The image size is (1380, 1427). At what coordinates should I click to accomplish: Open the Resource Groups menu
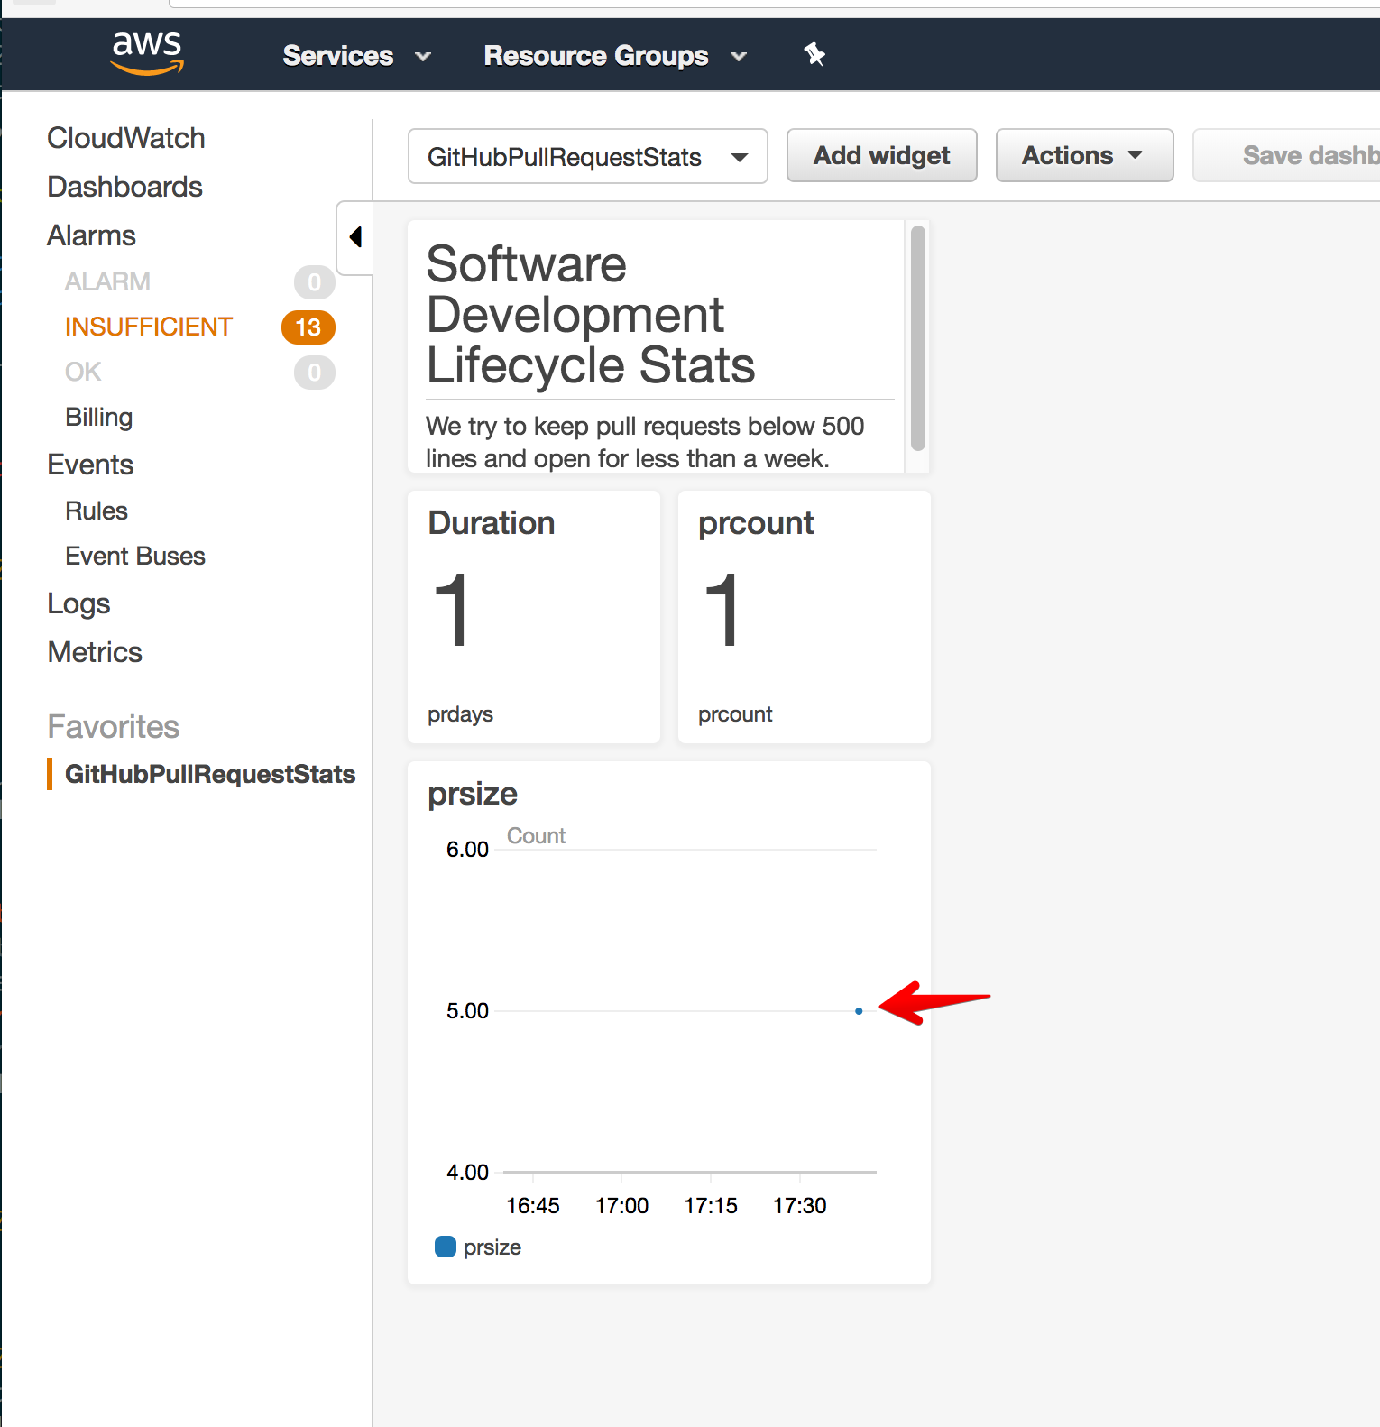click(616, 56)
